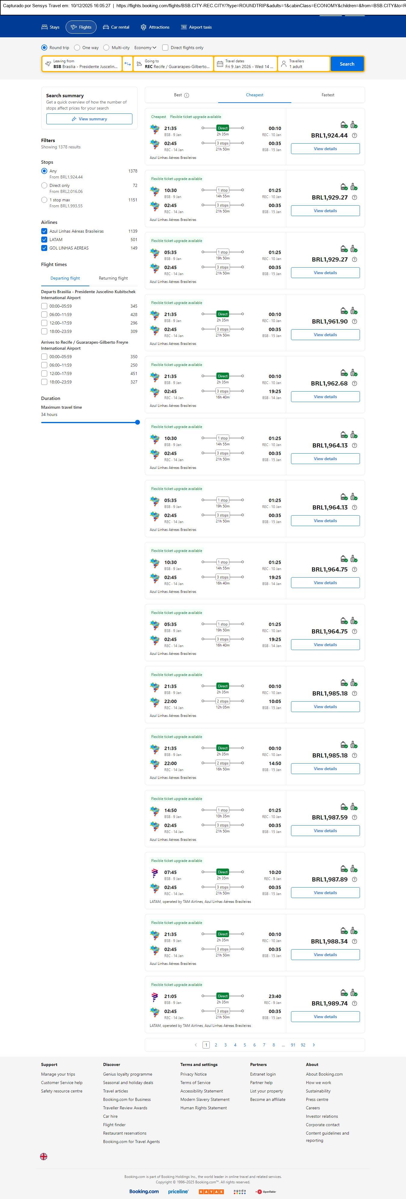Click the calendar icon in Travel dates field

[x=220, y=64]
